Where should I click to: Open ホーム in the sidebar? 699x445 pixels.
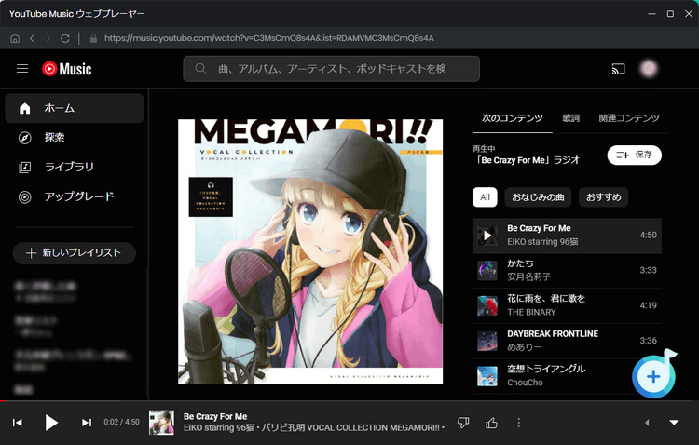coord(74,108)
